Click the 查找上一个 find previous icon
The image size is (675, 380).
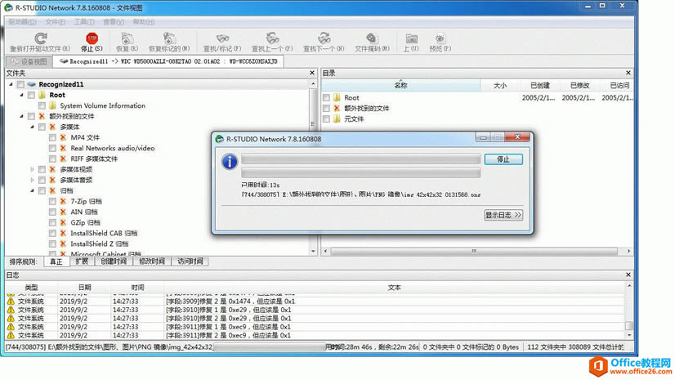(272, 38)
